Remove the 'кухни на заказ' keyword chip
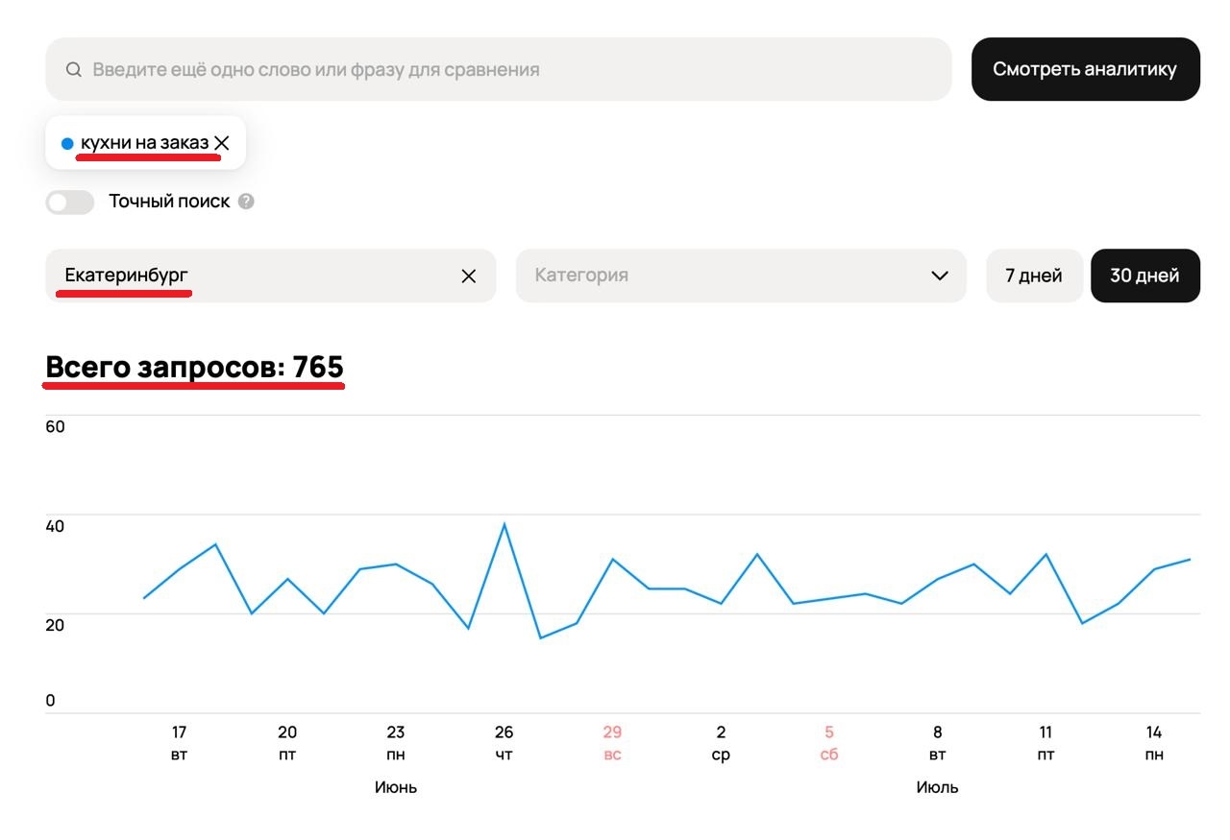The width and height of the screenshot is (1230, 840). tap(222, 143)
